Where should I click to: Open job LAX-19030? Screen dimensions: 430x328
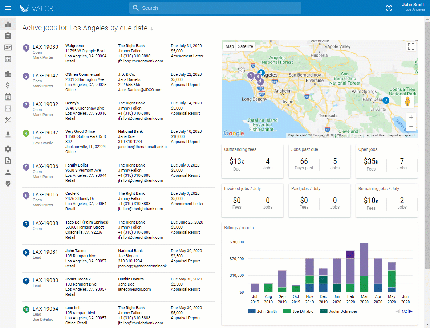[45, 47]
